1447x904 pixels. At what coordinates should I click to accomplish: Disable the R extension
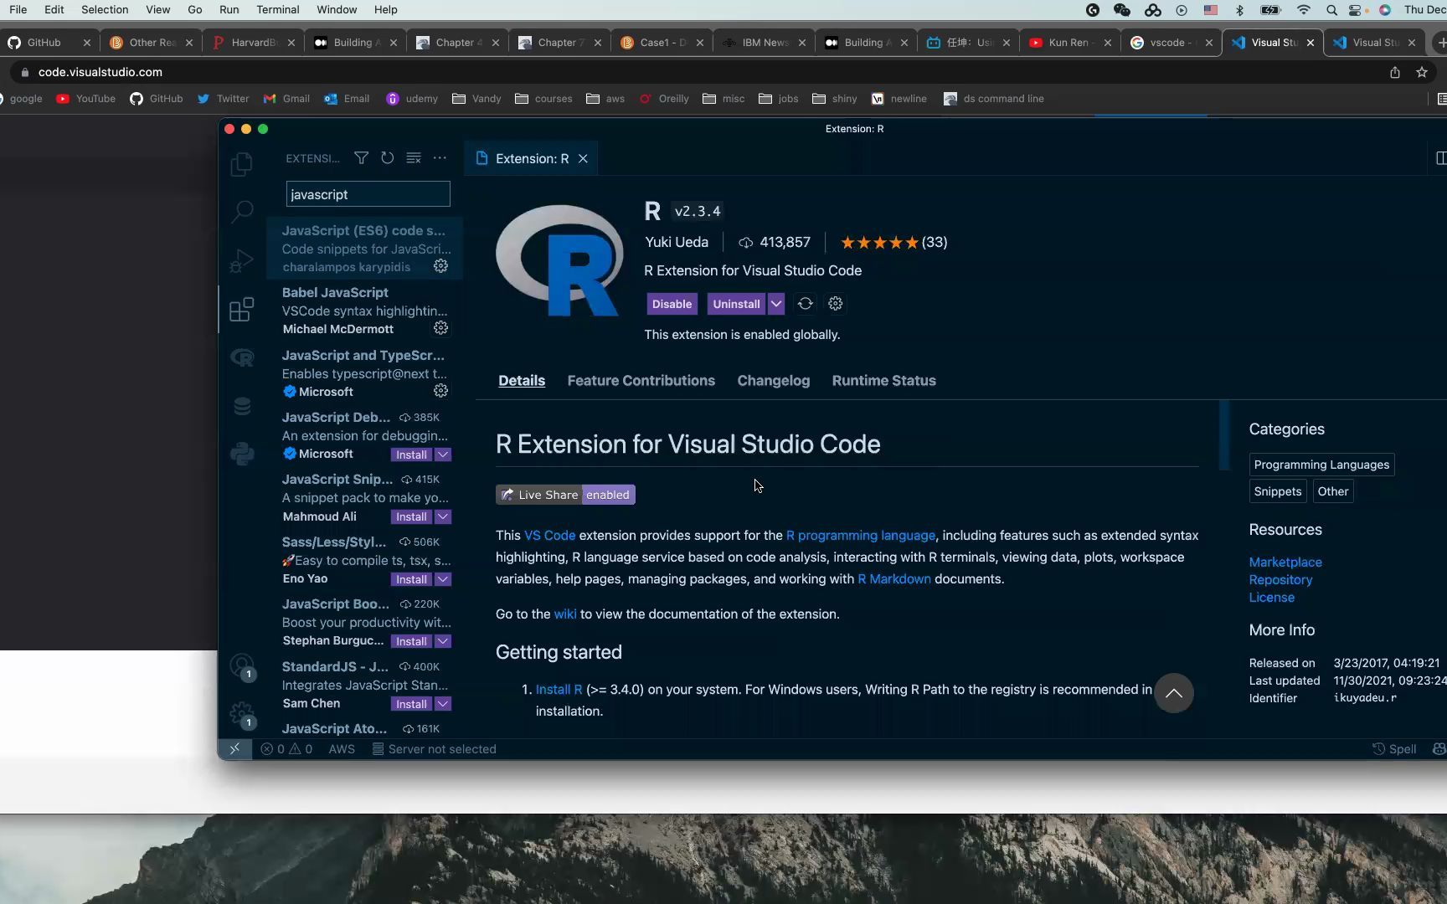click(x=672, y=304)
